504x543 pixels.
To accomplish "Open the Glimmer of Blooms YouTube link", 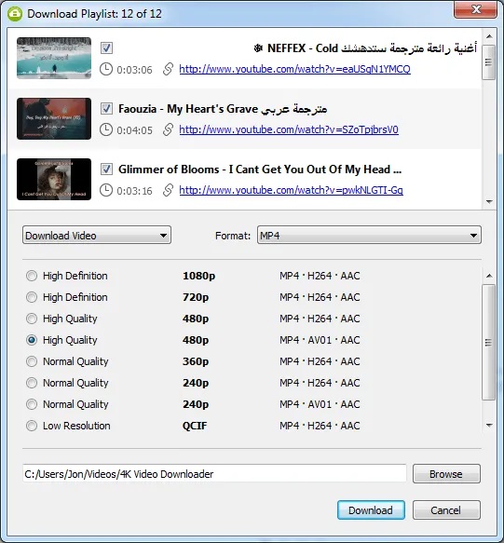I will pos(291,190).
